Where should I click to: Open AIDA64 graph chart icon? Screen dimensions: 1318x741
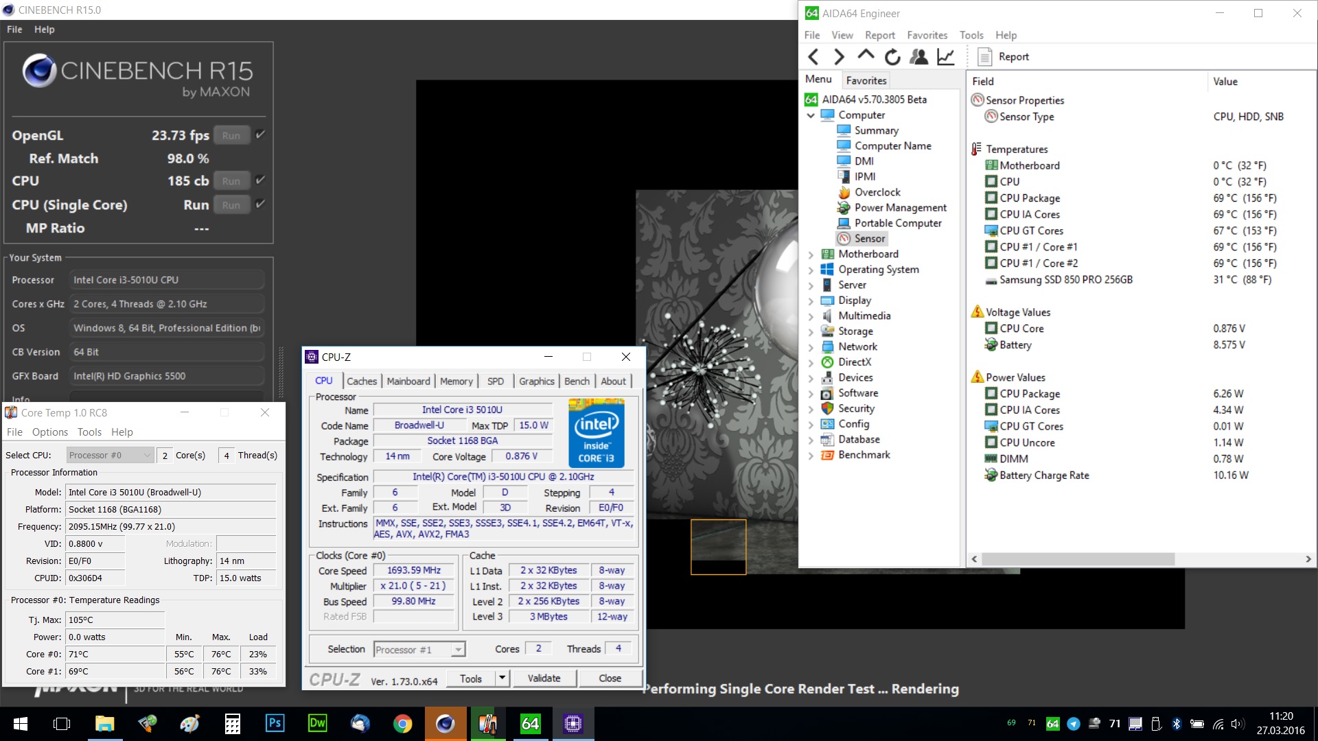point(946,57)
